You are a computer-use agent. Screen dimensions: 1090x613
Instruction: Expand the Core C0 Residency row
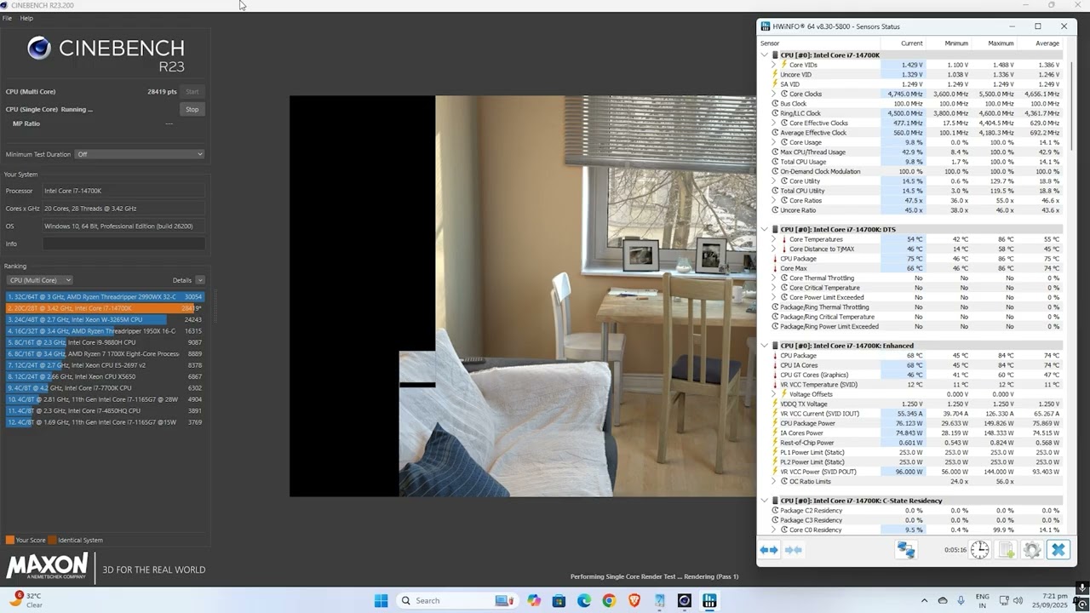click(x=774, y=530)
